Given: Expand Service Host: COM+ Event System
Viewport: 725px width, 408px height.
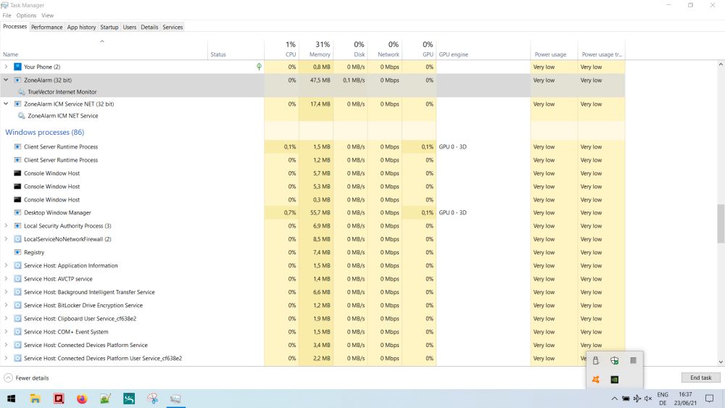Looking at the screenshot, I should [x=6, y=332].
